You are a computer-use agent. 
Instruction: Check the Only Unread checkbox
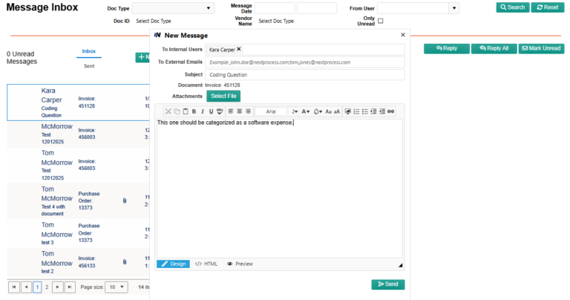click(381, 21)
